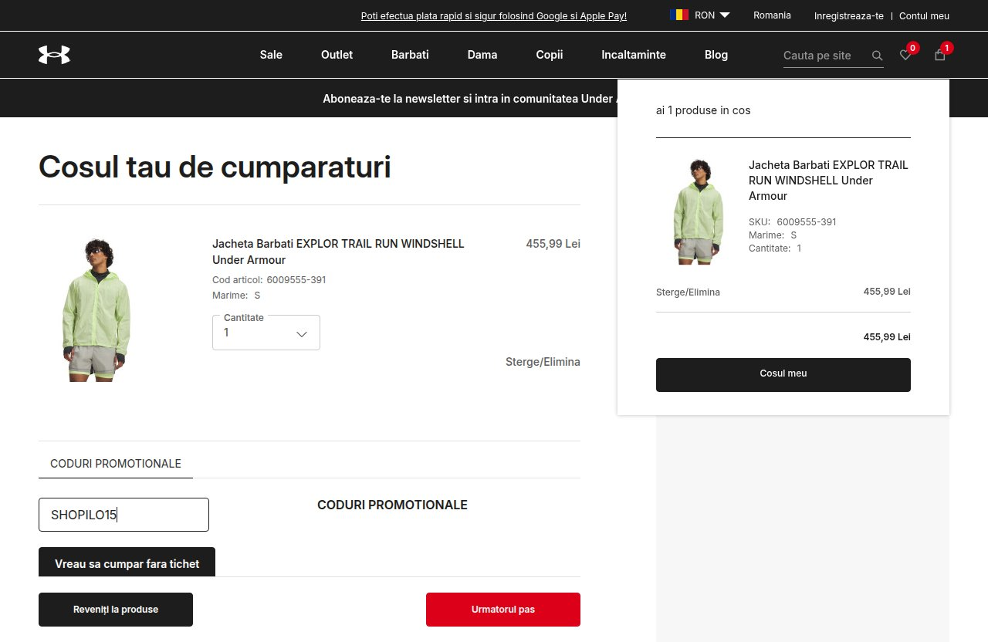Image resolution: width=988 pixels, height=642 pixels.
Task: Open the shopping bag icon
Action: click(939, 55)
